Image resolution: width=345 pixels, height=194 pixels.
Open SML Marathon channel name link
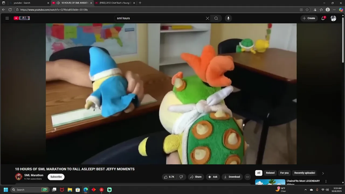[x=34, y=175]
